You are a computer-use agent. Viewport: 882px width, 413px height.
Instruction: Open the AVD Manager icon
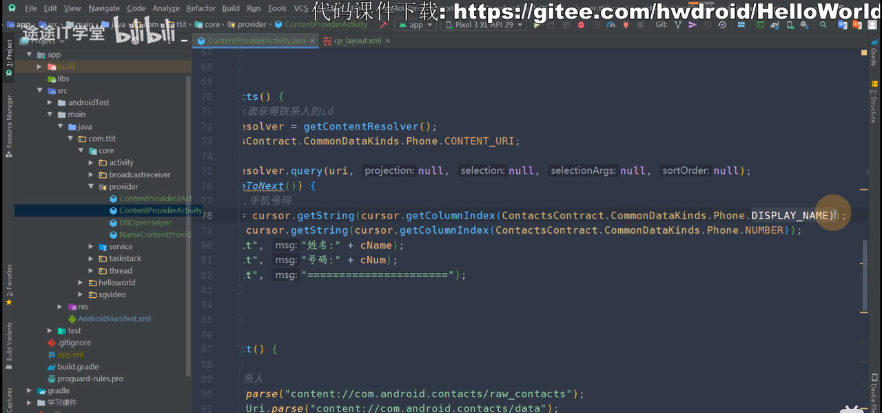click(790, 25)
